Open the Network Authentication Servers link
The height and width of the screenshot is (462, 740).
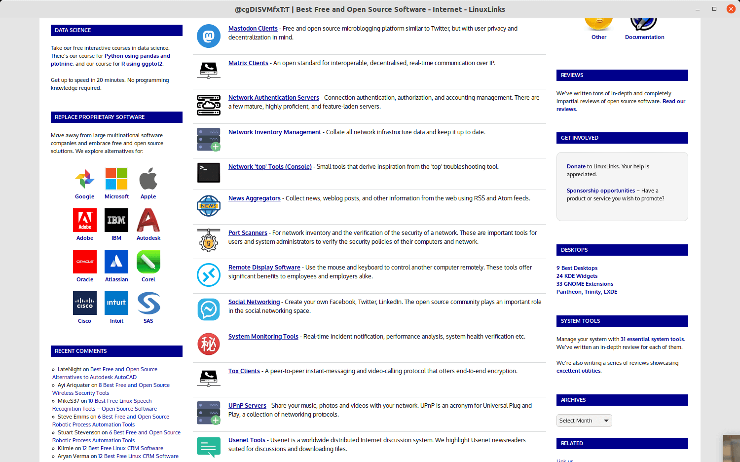coord(274,98)
